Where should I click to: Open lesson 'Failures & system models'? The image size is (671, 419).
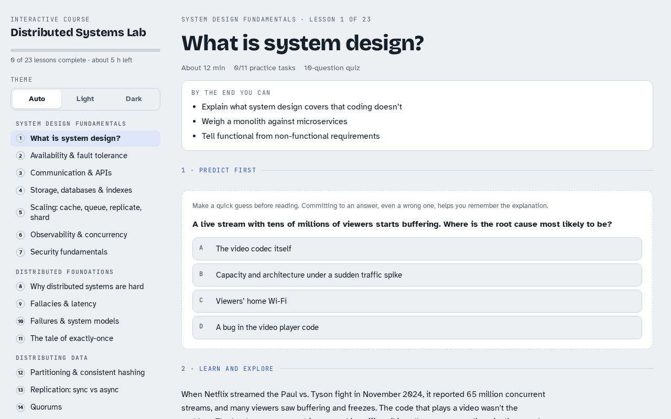click(85, 321)
